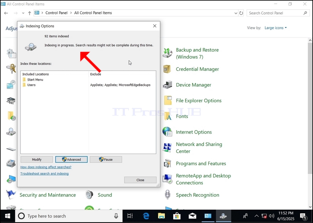Expand chevron after Control Panel breadcrumb
Viewport: 313px width, 223px height.
point(71,13)
